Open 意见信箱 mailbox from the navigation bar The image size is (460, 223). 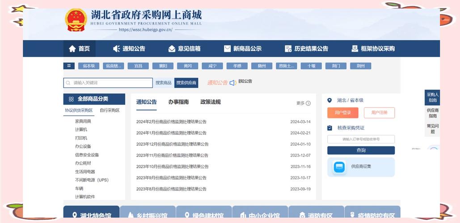(x=172, y=49)
